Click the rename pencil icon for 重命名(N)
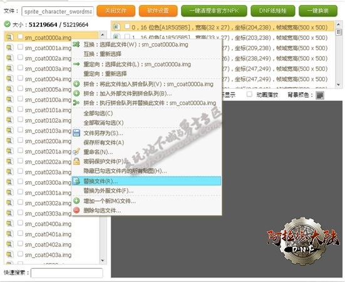345x282 pixels. 76,152
